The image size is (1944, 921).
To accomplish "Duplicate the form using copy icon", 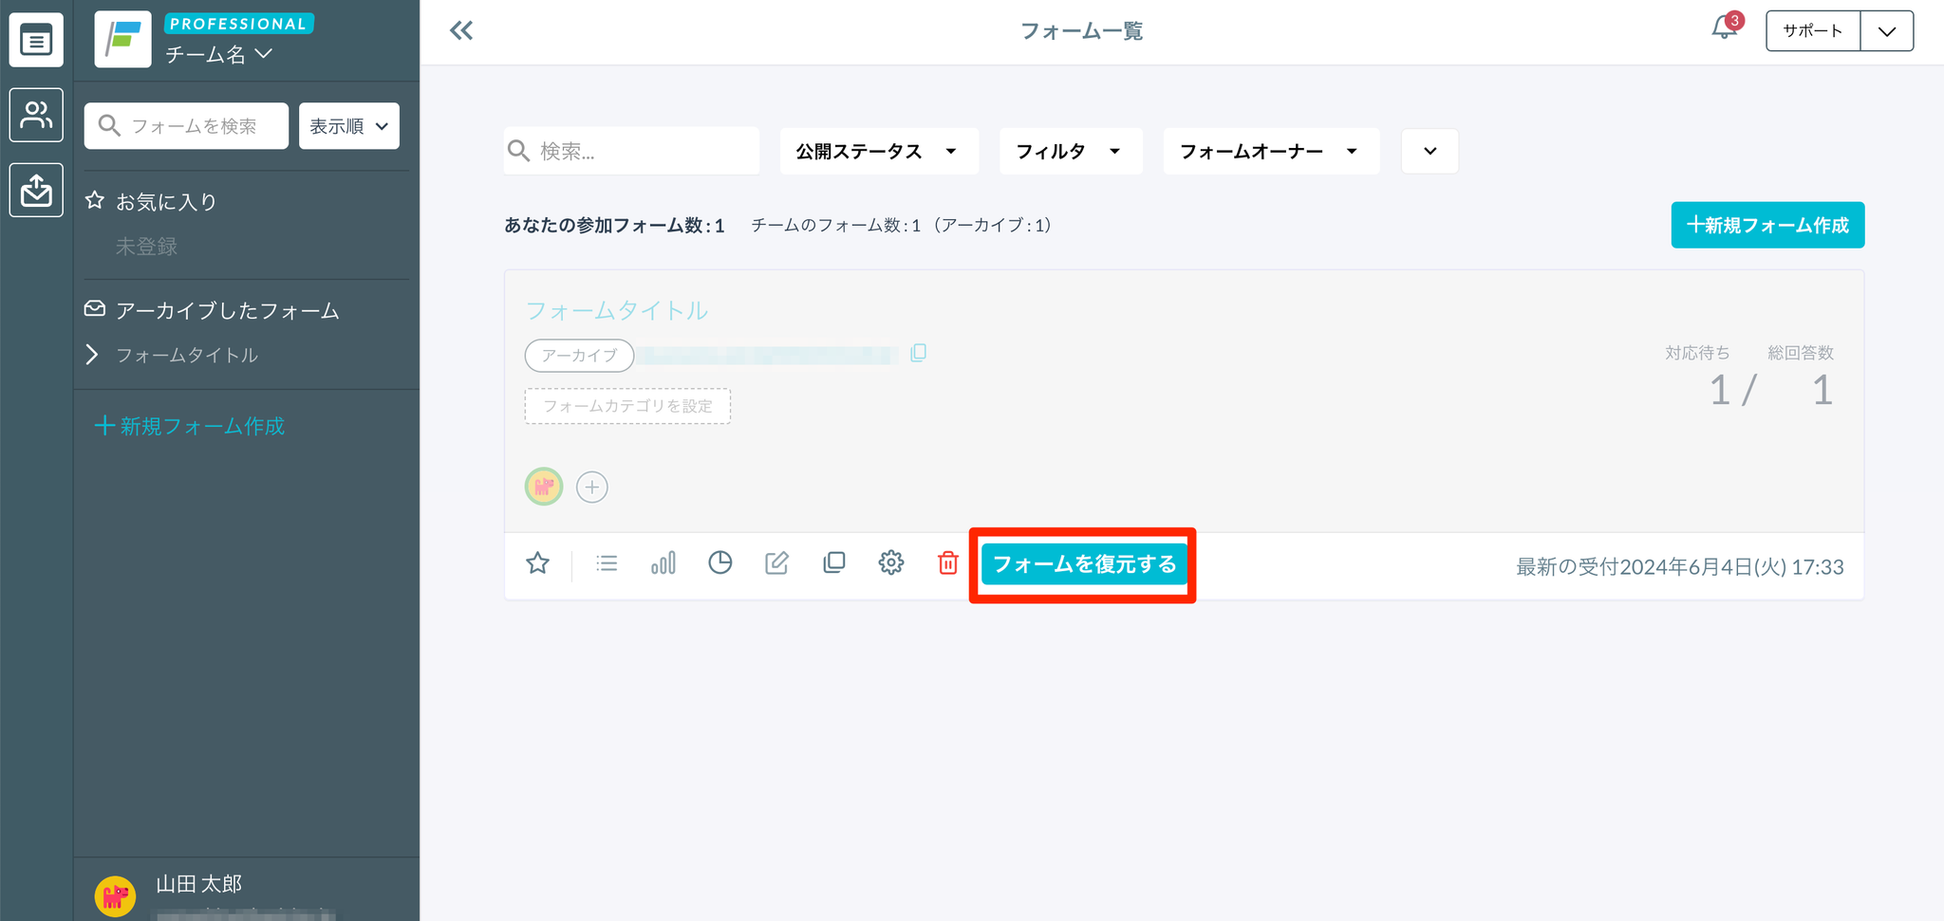I will pos(833,563).
